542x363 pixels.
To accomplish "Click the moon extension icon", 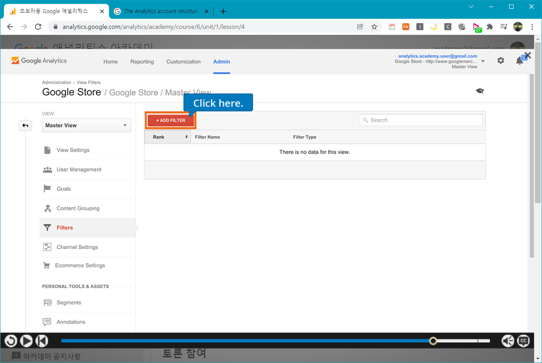I will pos(434,27).
